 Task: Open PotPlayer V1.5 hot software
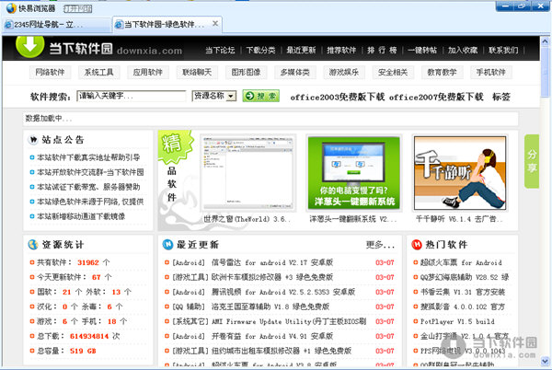[x=457, y=321]
